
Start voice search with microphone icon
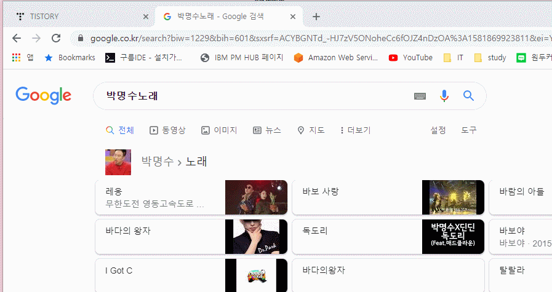click(x=444, y=96)
